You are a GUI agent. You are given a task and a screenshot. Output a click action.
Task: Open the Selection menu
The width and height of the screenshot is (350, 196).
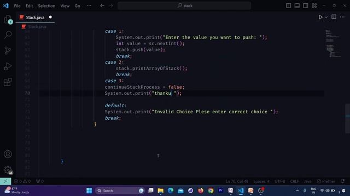coord(46,6)
